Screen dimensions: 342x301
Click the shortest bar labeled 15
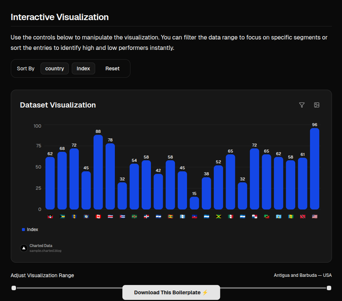[194, 203]
